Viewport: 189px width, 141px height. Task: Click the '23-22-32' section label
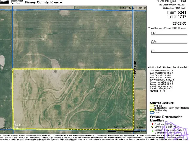[x=179, y=23]
